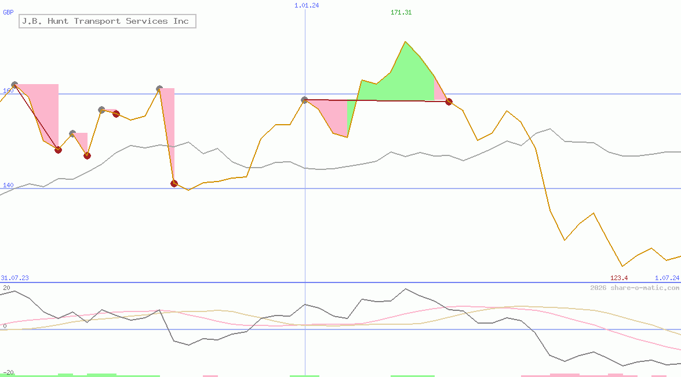Click the grey buy marker atop the tall pink bar
The image size is (681, 377).
(159, 89)
